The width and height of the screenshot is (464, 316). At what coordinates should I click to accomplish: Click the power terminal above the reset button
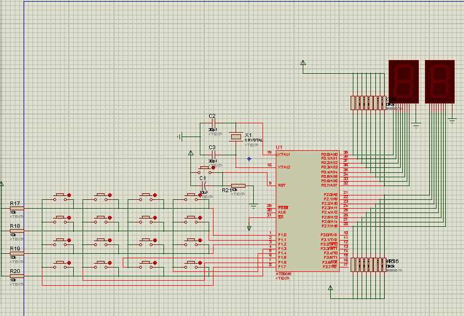click(x=191, y=154)
